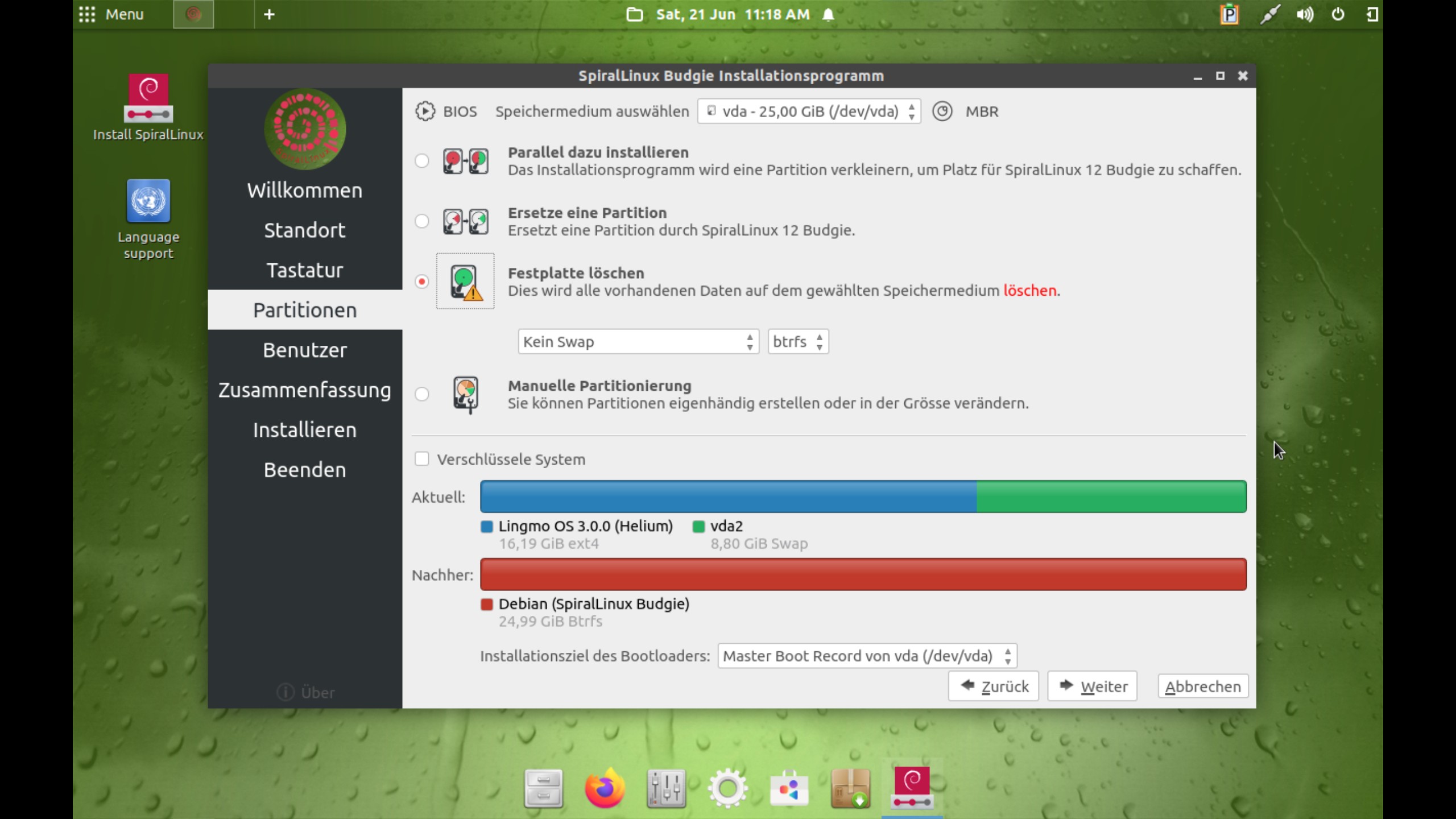
Task: Go to the Installieren step in sidebar
Action: (x=305, y=430)
